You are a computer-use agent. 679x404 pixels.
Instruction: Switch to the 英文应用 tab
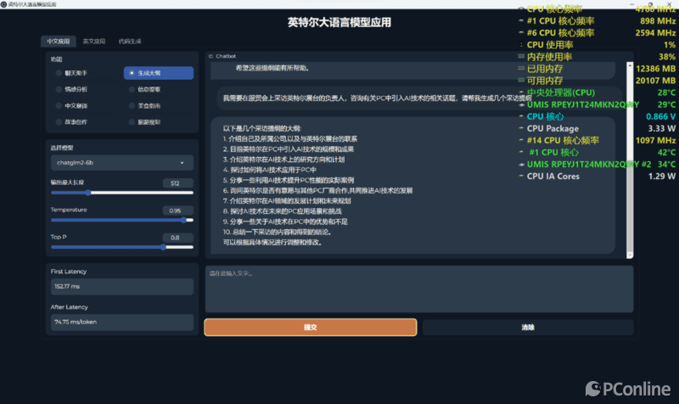[94, 41]
